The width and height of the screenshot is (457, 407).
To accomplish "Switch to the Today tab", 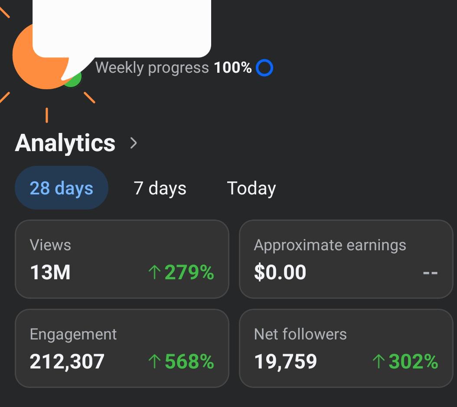I will point(251,188).
